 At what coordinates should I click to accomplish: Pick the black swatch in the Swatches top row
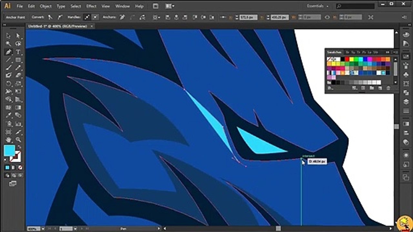click(342, 59)
